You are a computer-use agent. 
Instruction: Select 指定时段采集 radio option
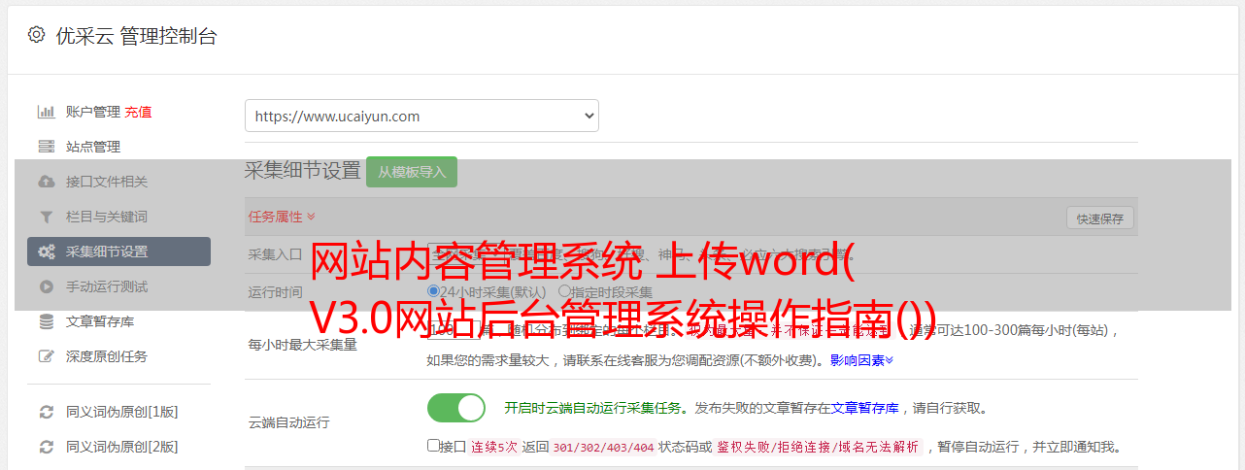[564, 291]
